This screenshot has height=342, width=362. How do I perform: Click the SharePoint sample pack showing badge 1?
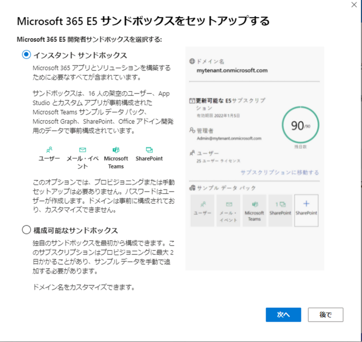tap(280, 210)
